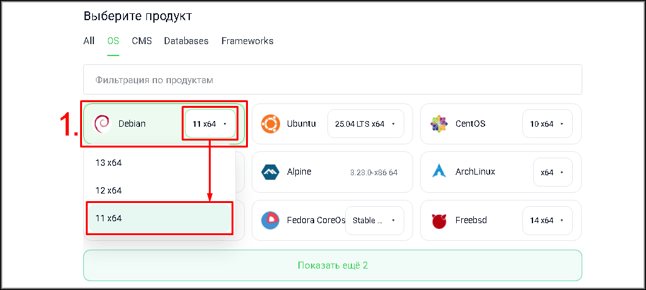Click the Fedora CoreOS logo icon
The width and height of the screenshot is (646, 290).
[x=271, y=221]
